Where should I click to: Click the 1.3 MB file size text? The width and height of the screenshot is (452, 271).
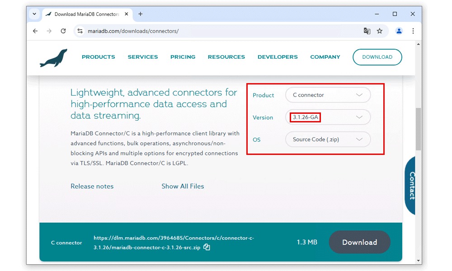(x=307, y=242)
